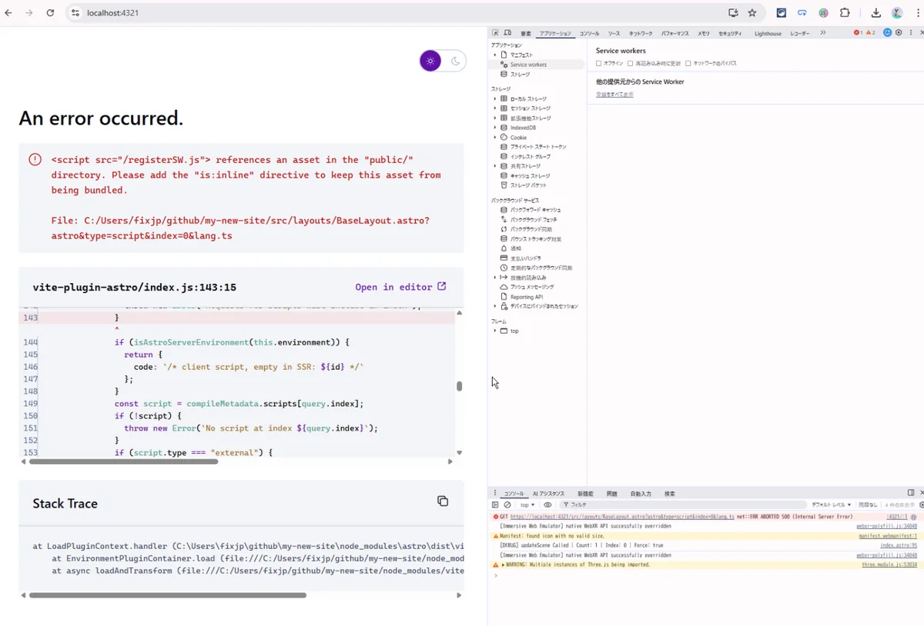Screen dimensions: 924x626
Task: Click the eye icon for live expressions
Action: [x=547, y=505]
